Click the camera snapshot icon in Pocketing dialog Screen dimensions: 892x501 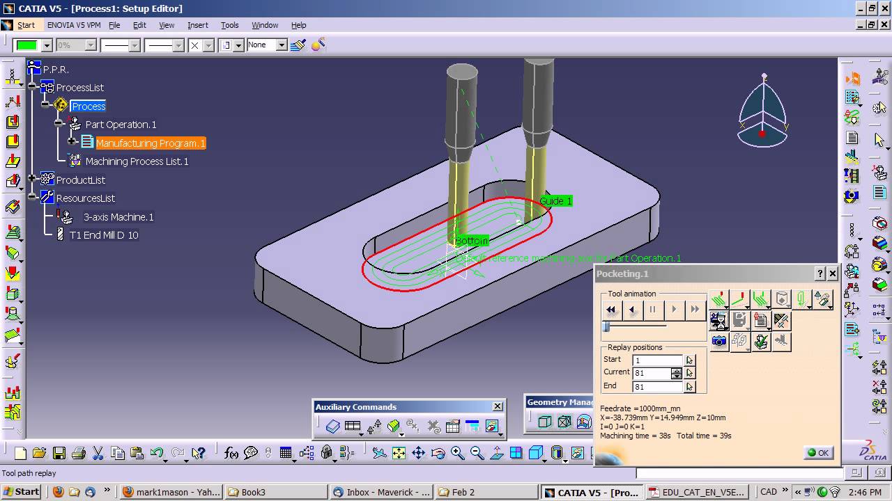(x=719, y=342)
